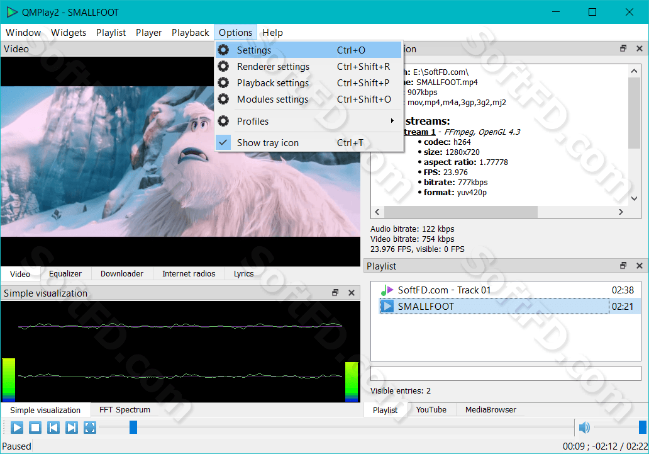Open the Widgets menu
This screenshot has height=454, width=649.
click(69, 33)
